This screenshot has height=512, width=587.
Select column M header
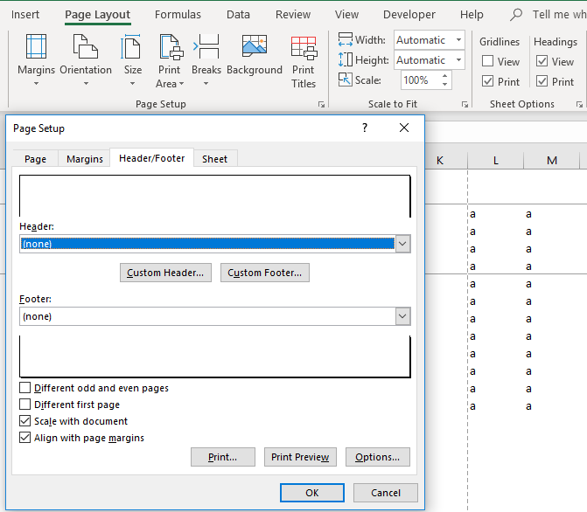click(552, 161)
